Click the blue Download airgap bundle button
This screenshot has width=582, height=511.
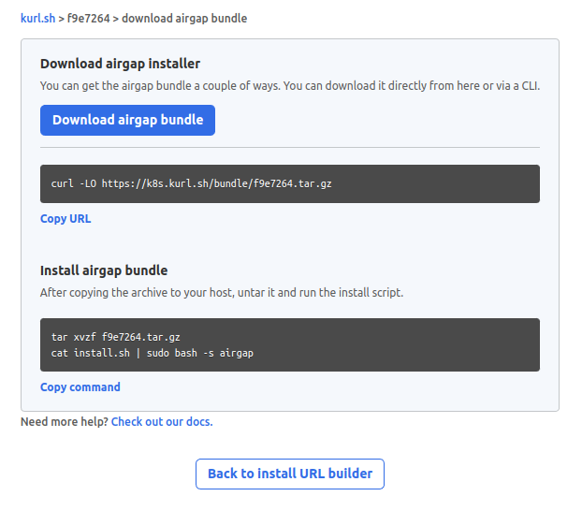(127, 120)
